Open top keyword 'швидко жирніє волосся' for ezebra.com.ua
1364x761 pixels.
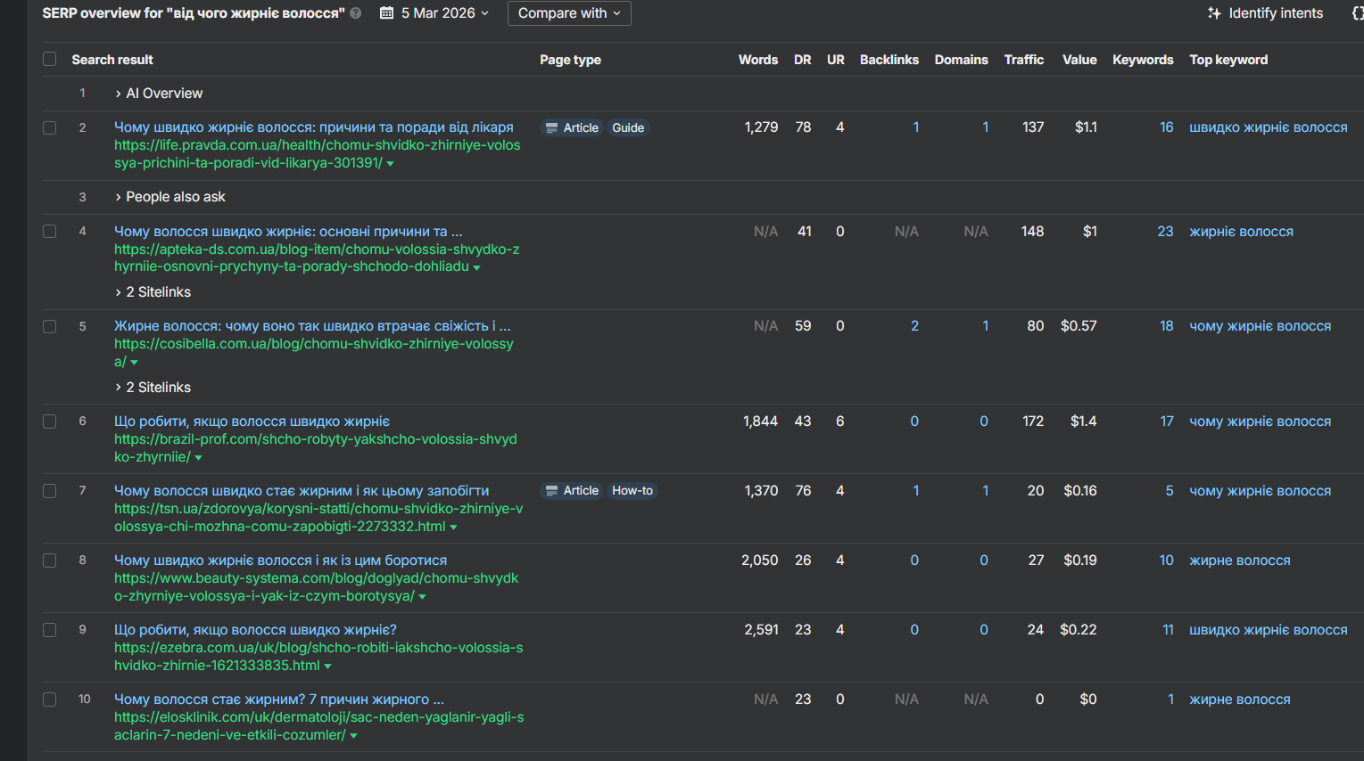[1269, 630]
